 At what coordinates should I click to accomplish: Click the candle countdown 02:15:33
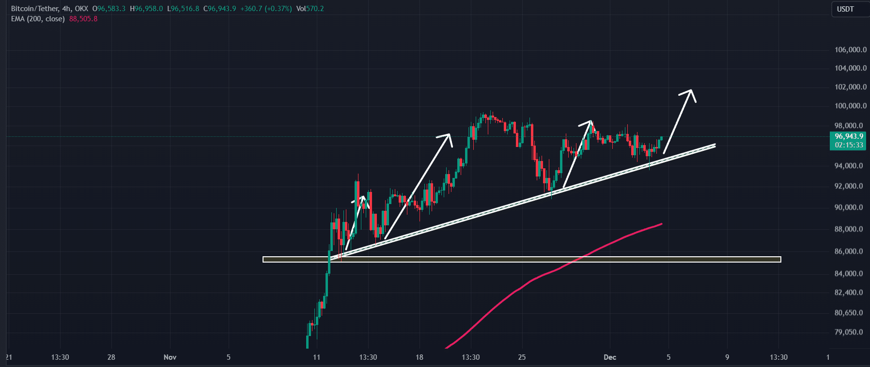point(849,145)
